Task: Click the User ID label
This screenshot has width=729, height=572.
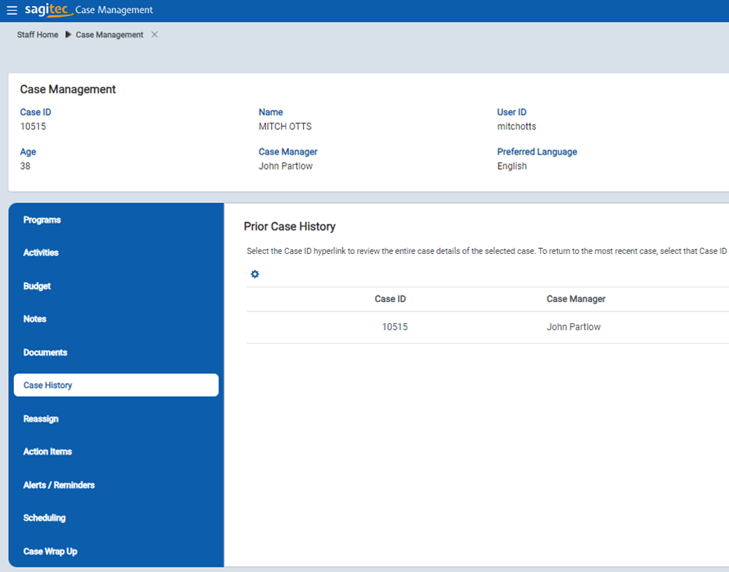Action: pos(512,112)
